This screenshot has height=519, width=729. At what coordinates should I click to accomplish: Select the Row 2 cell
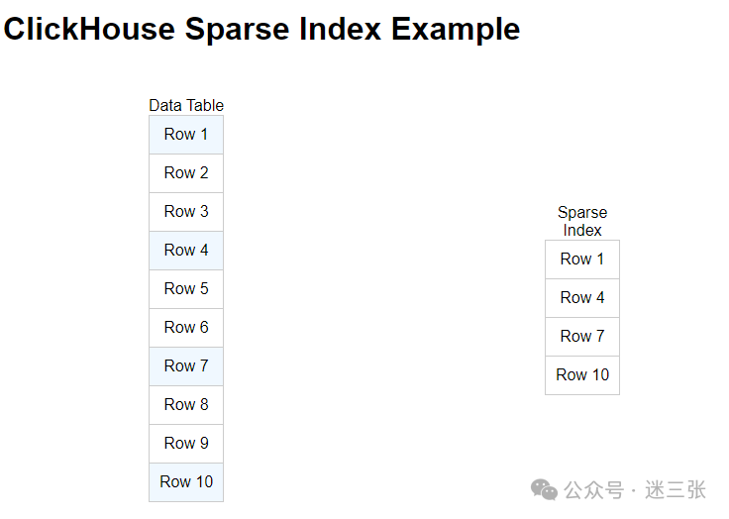186,173
